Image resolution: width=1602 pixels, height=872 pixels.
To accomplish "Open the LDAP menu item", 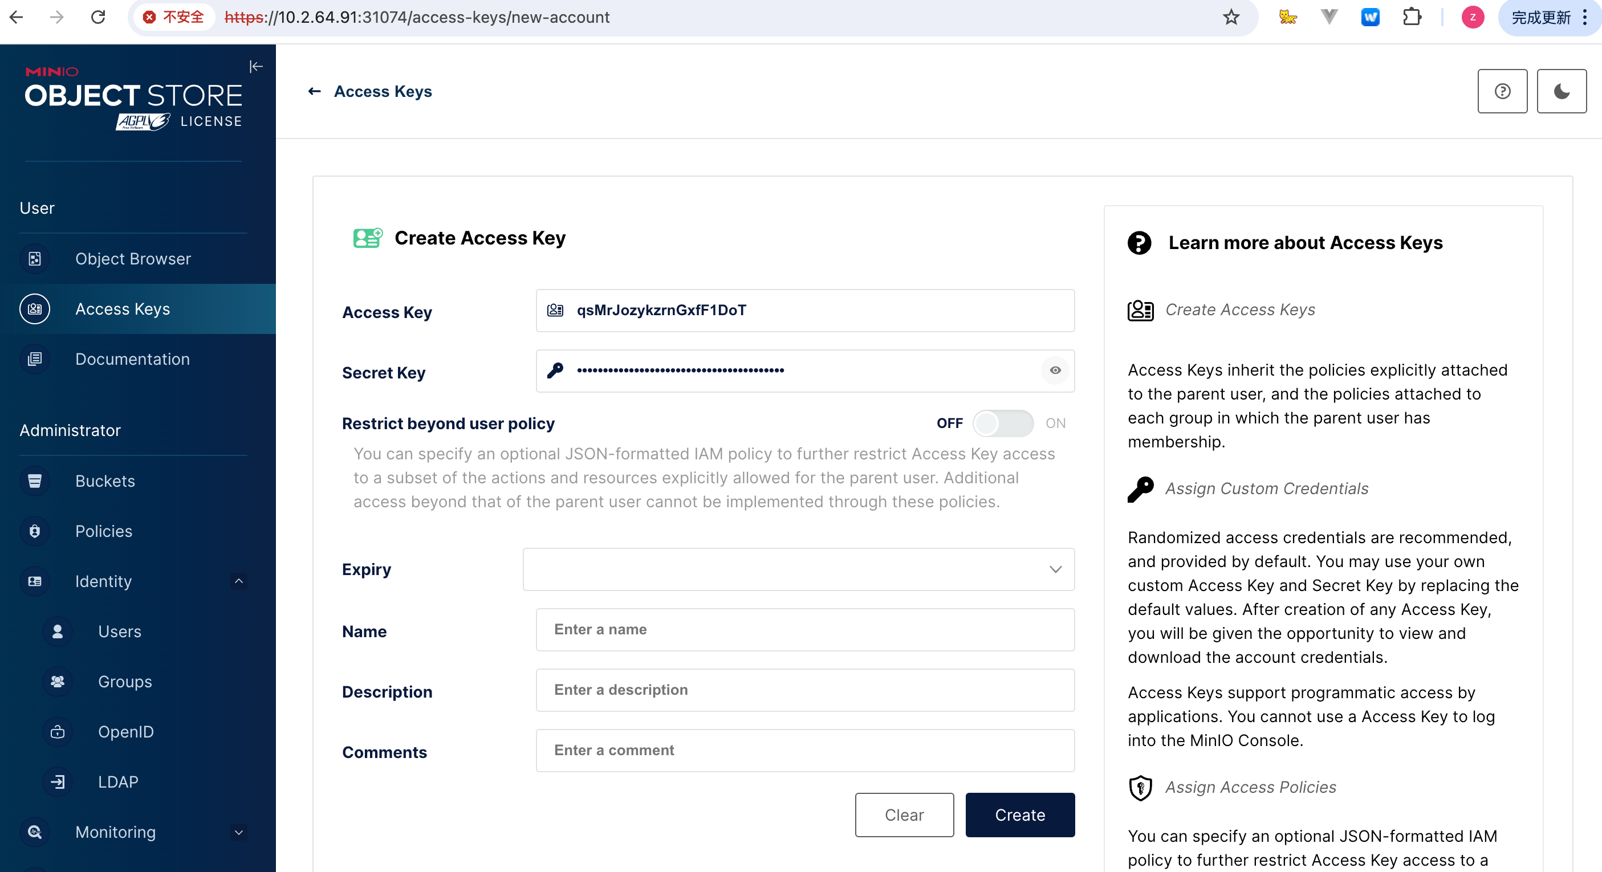I will (x=117, y=782).
